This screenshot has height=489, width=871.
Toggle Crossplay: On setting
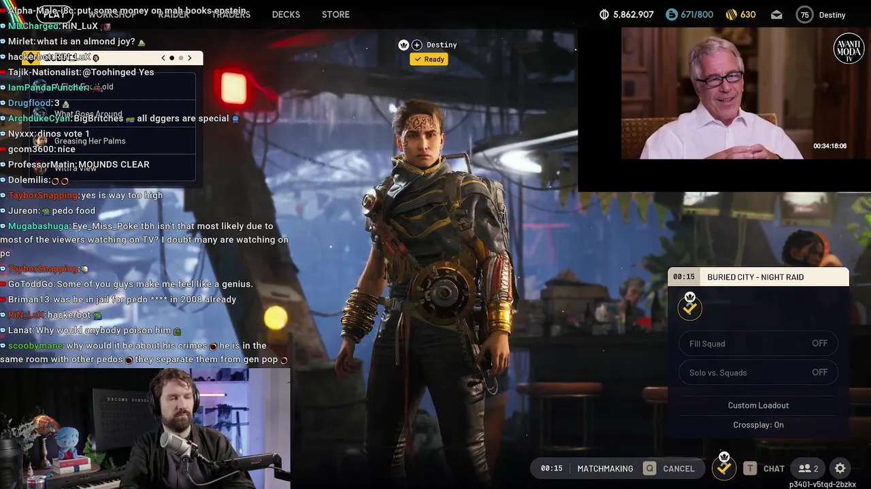click(758, 425)
